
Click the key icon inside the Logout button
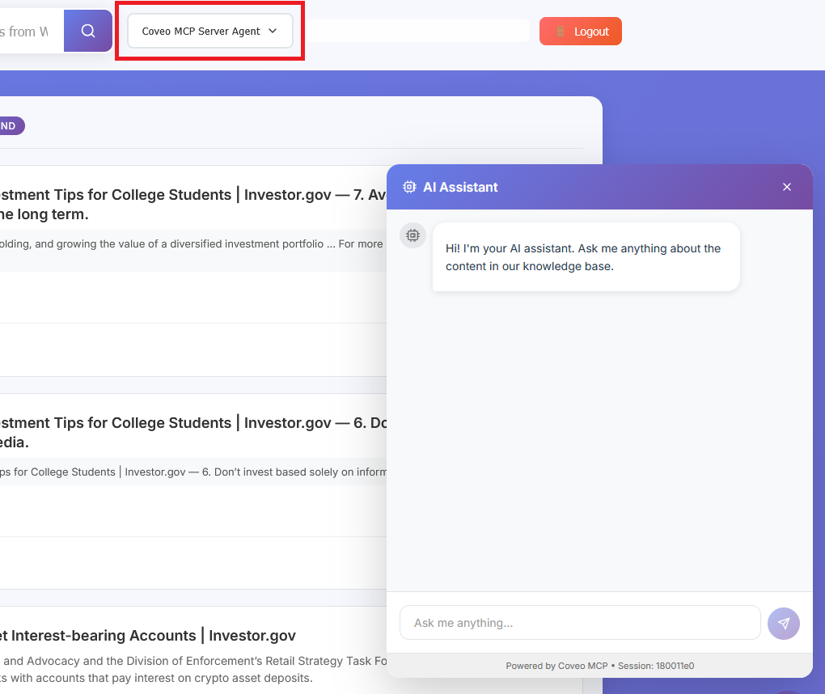[560, 31]
